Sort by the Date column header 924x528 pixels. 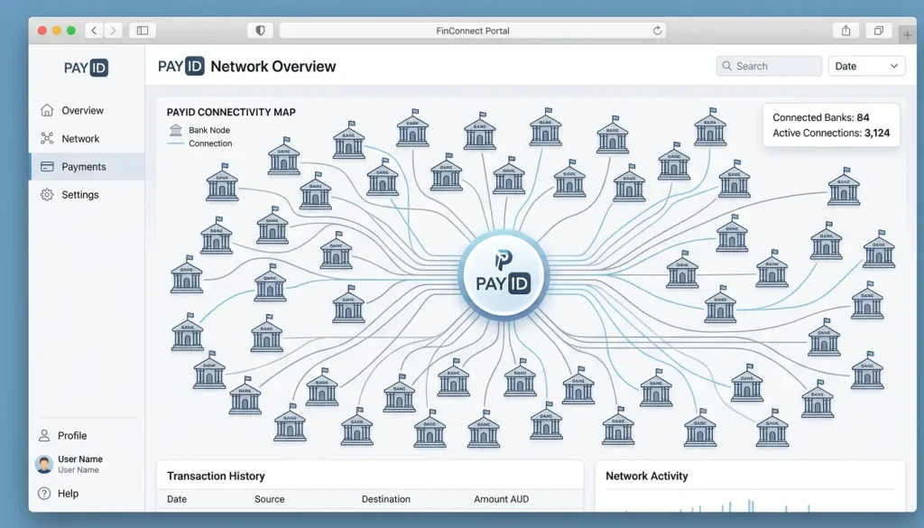coord(177,499)
